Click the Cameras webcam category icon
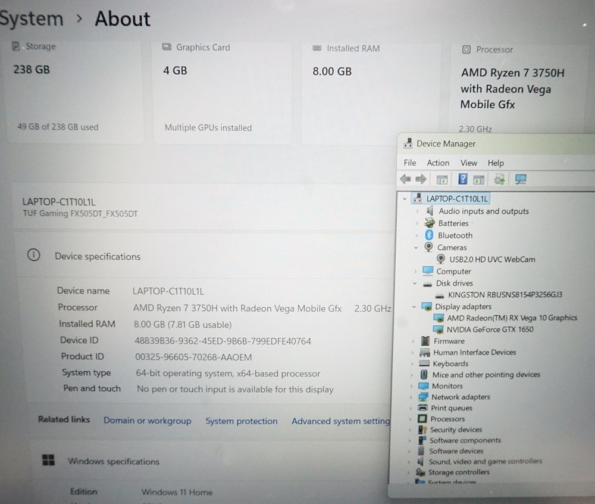 click(428, 247)
